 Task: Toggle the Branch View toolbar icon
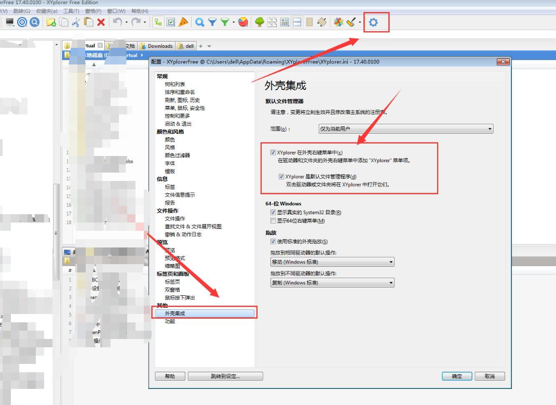coord(158,22)
